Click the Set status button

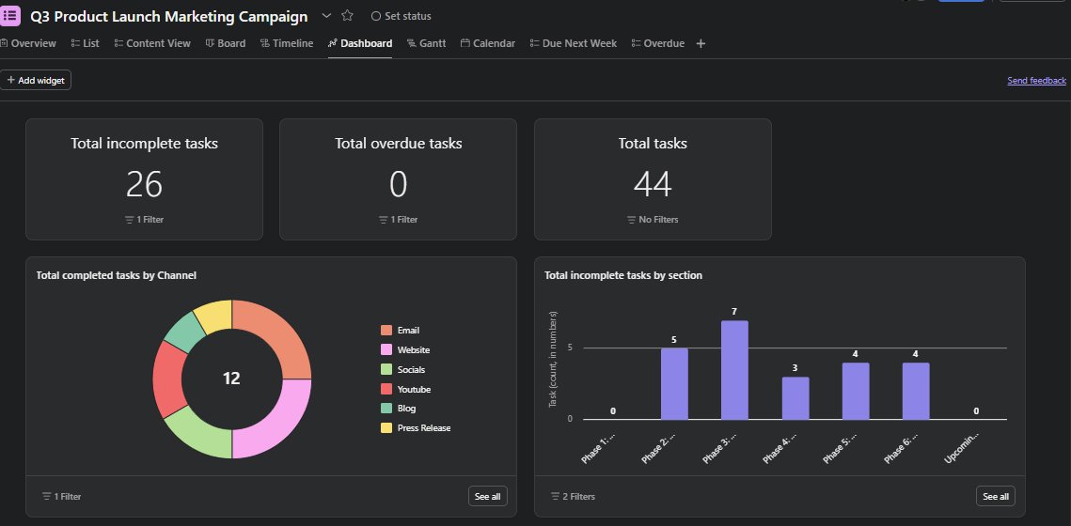pos(401,16)
